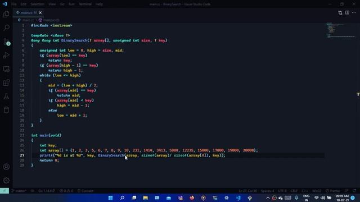
Task: Click the "printf" call on line 27
Action: pos(46,155)
